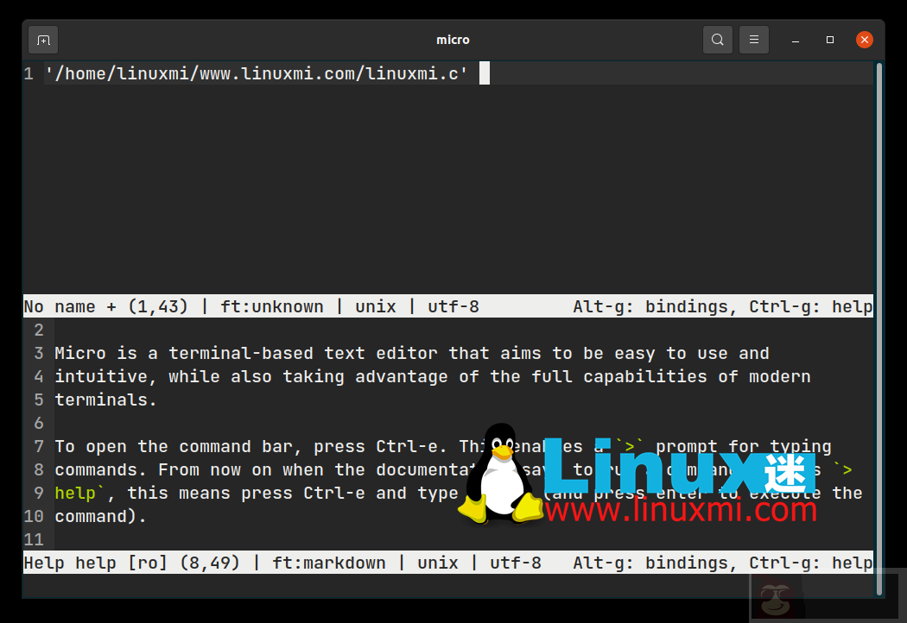Click the orange close icon
The height and width of the screenshot is (623, 907).
[865, 39]
